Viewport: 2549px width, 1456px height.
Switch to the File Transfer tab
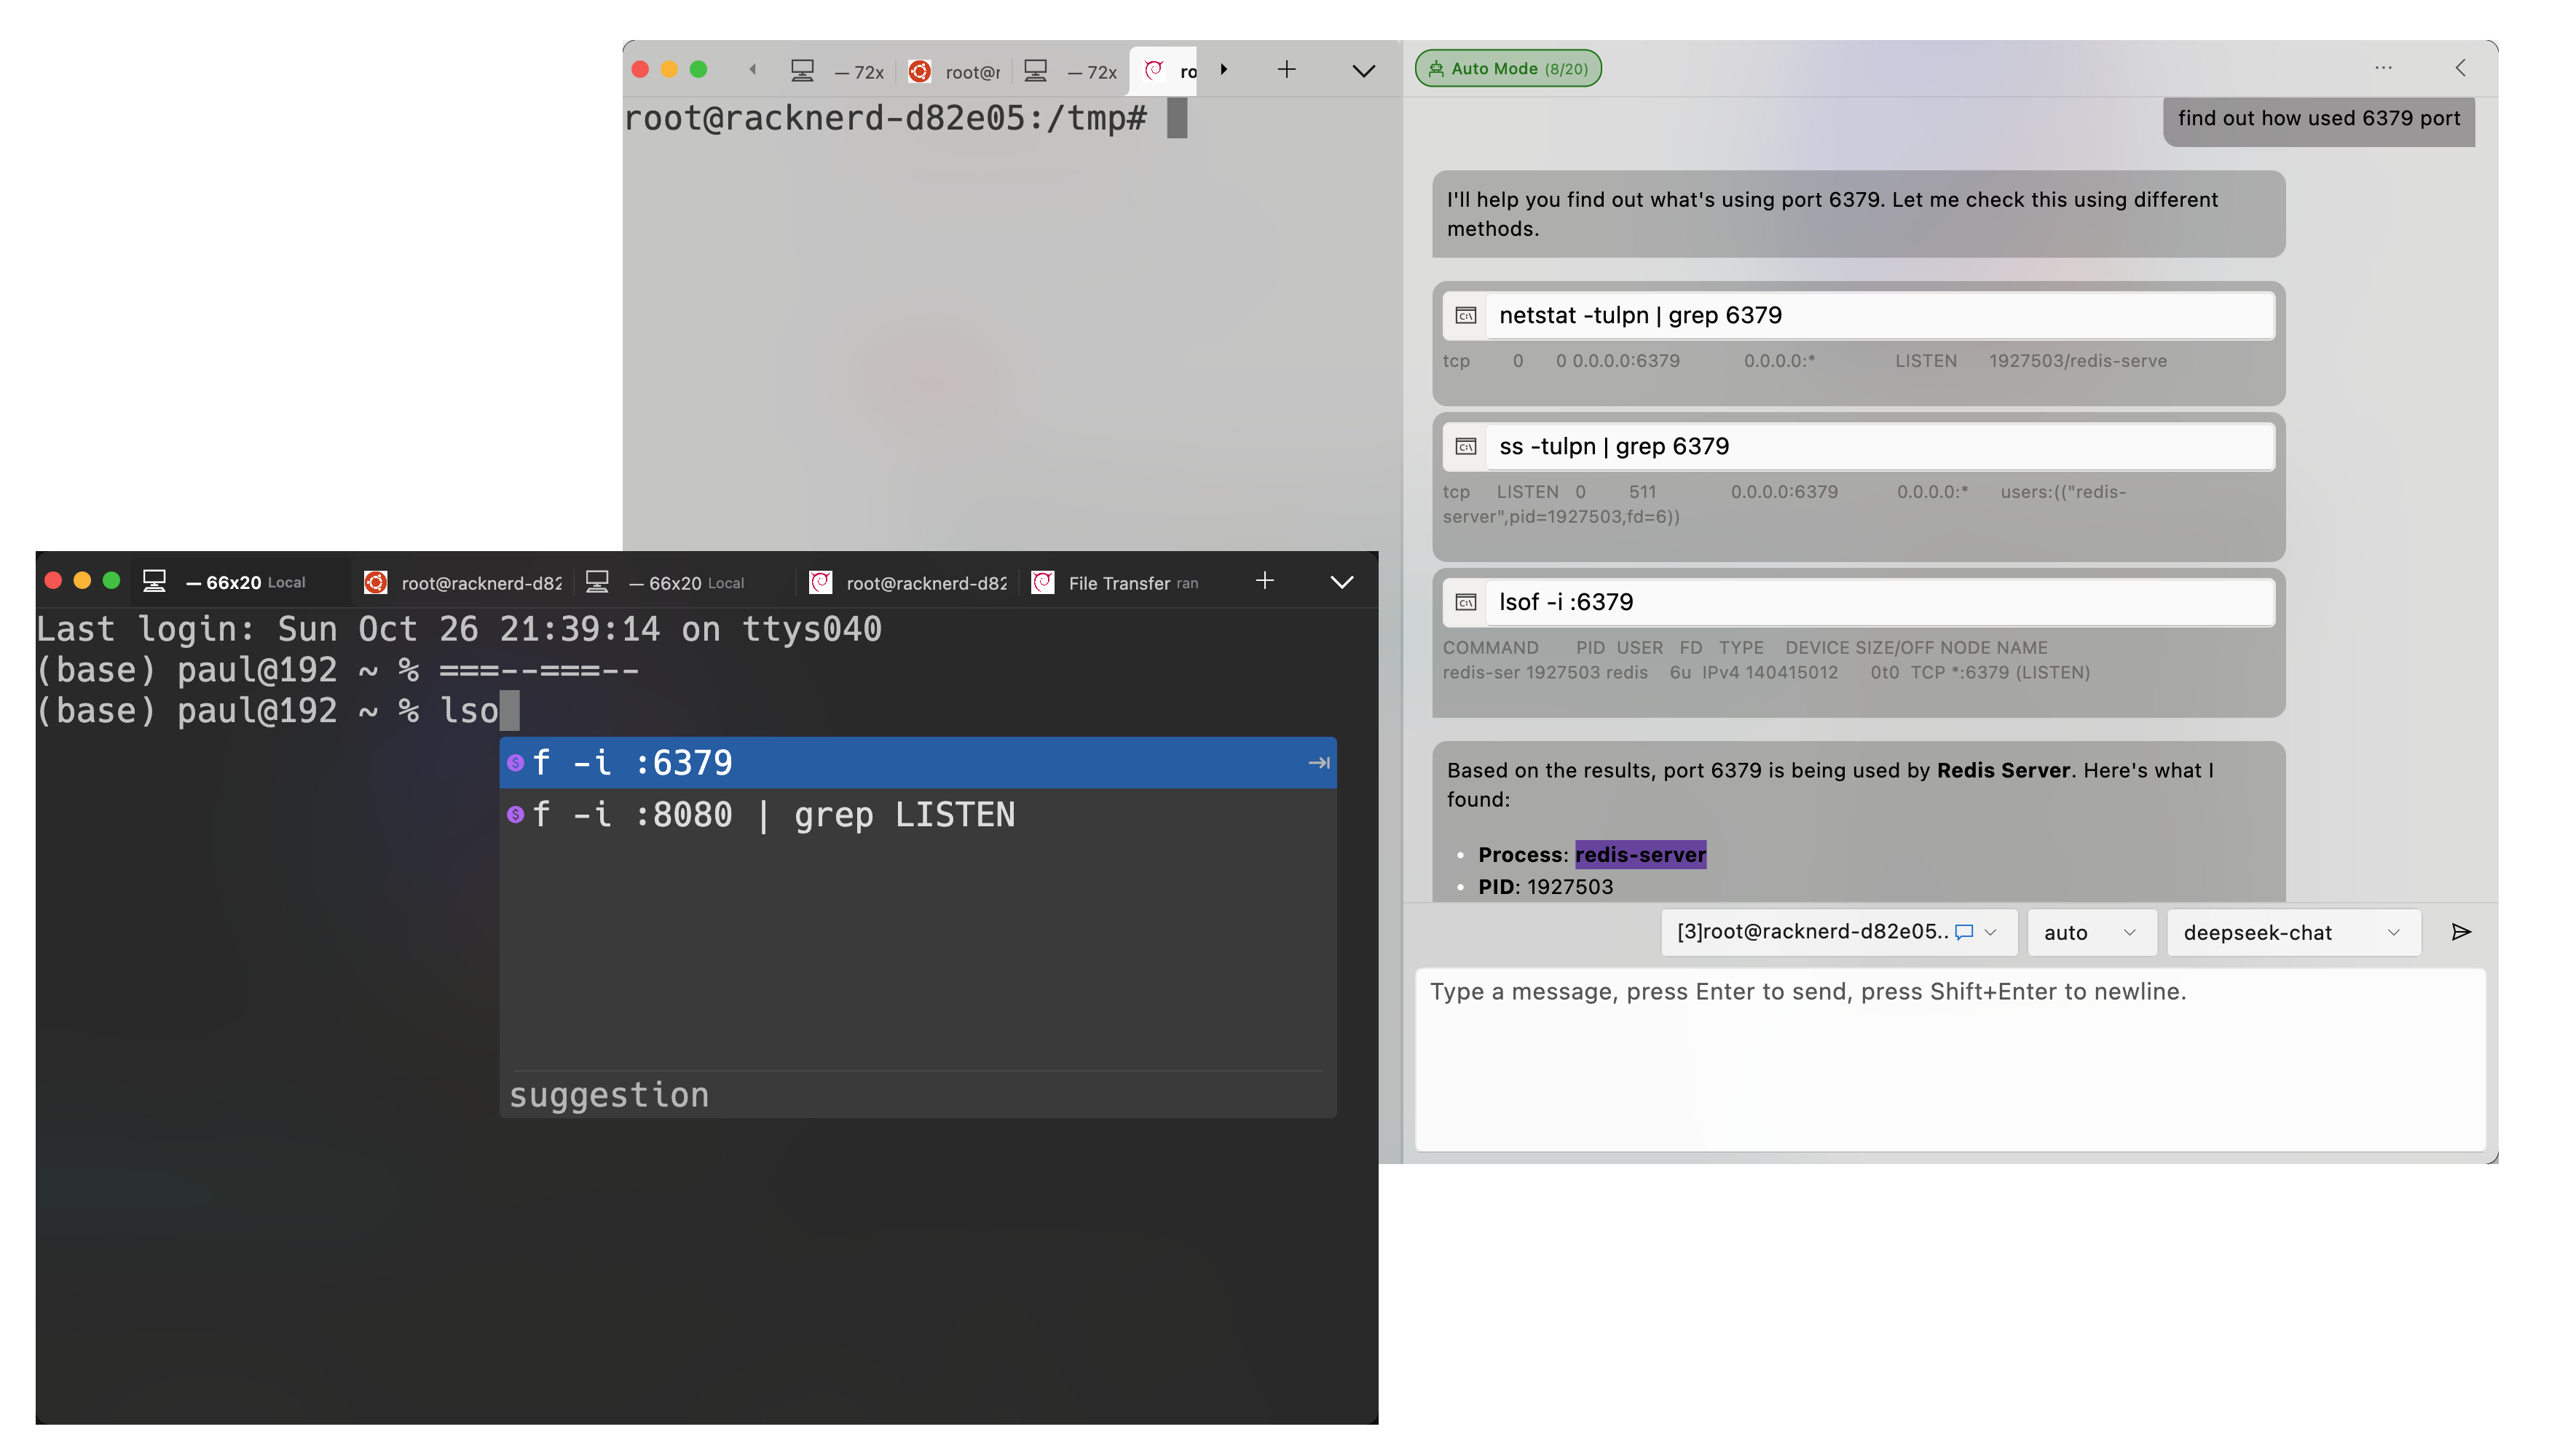pos(1117,583)
